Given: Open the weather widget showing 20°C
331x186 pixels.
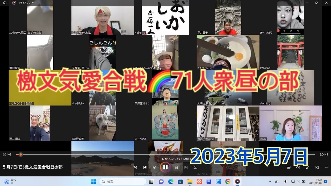Looking at the screenshot, I should (x=10, y=181).
